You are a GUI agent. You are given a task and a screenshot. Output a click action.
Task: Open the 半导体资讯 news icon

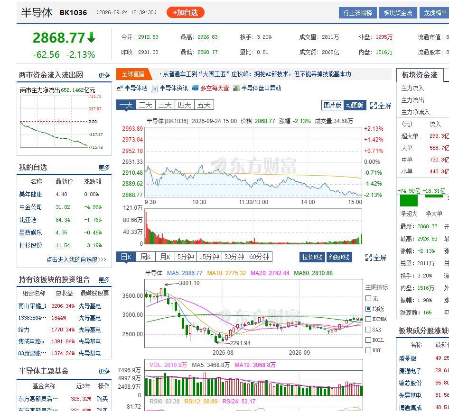[155, 88]
